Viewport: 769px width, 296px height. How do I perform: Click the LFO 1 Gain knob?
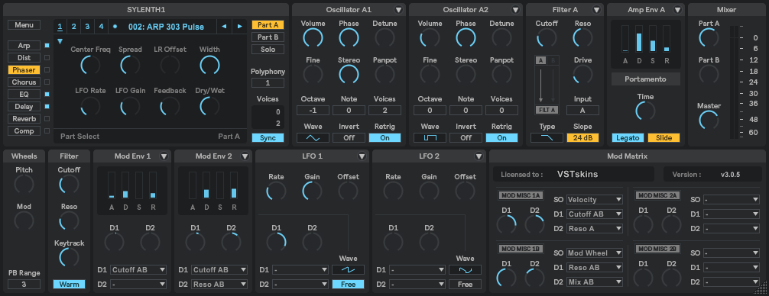(313, 191)
